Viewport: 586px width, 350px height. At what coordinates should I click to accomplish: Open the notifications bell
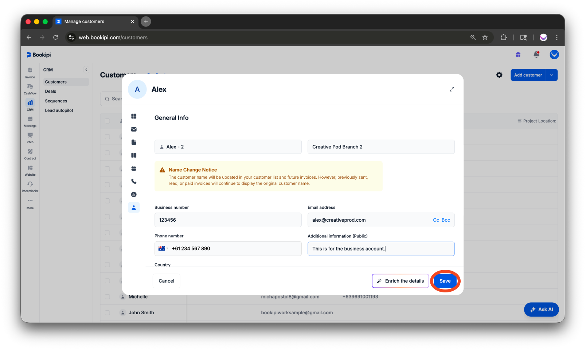pos(536,55)
